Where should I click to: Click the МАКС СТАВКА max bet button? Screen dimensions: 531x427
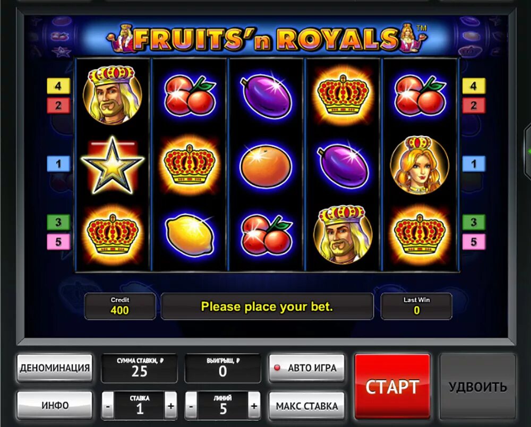[x=307, y=405]
